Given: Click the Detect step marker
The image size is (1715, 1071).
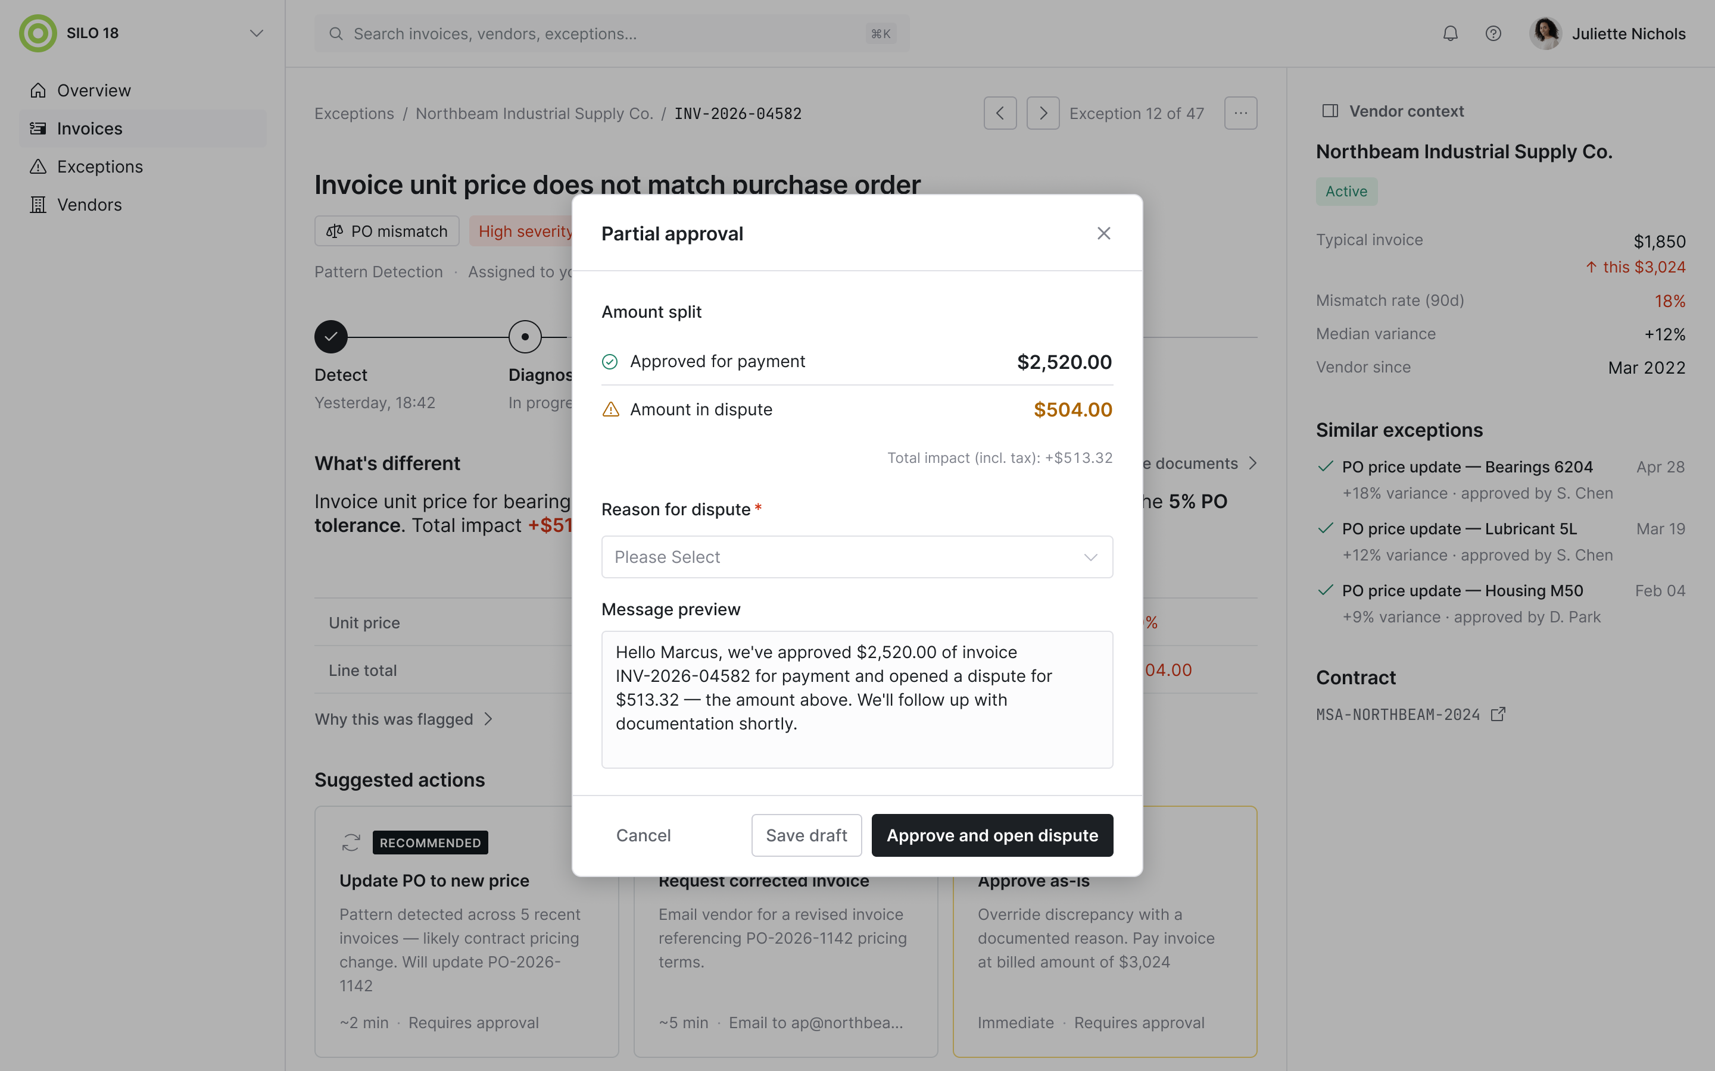Looking at the screenshot, I should click(331, 337).
